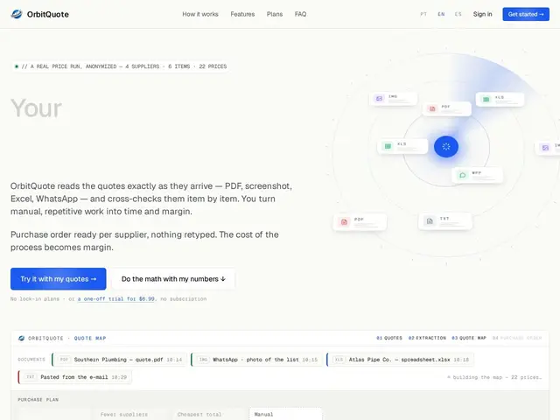
Task: Click the 10:18 timestamp on Atlas Pipe chip
Action: point(461,360)
